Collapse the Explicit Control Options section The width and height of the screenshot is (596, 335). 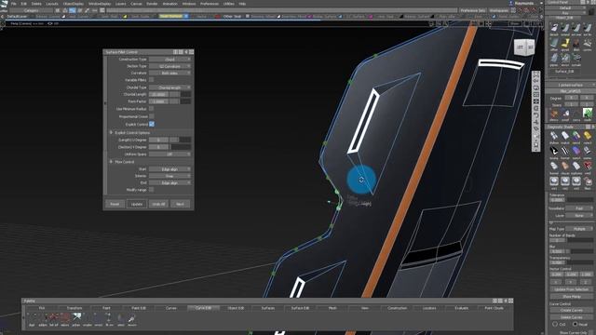point(111,132)
